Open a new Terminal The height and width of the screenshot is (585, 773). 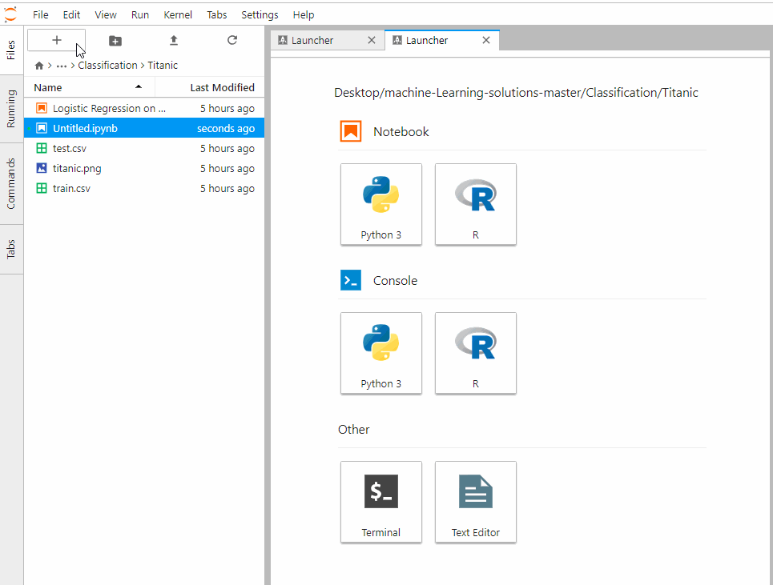381,502
